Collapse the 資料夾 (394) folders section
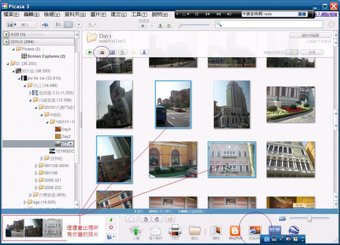This screenshot has width=340, height=245. point(6,42)
